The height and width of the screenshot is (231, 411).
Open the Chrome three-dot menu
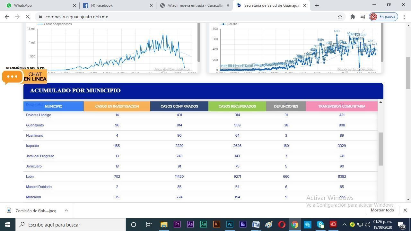coord(404,17)
